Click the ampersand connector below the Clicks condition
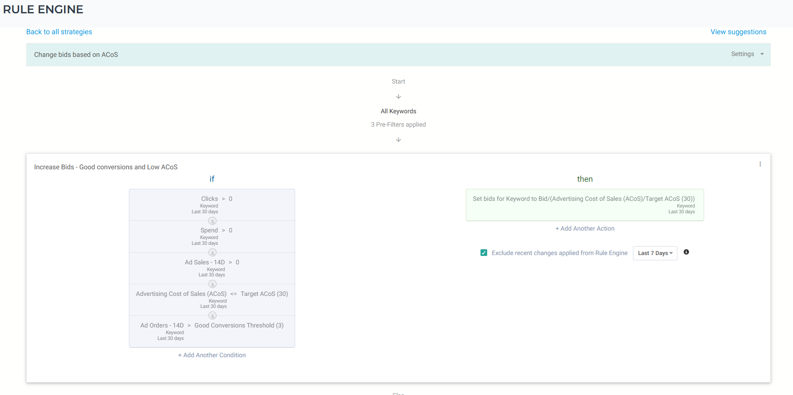Image resolution: width=793 pixels, height=395 pixels. pos(212,221)
